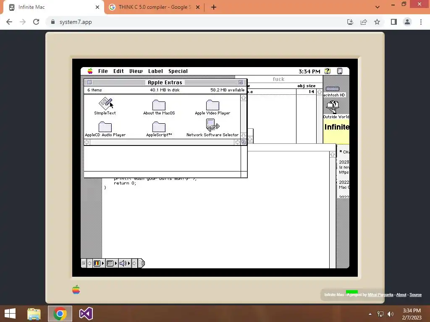Open File Explorer from taskbar
This screenshot has height=322, width=430.
tap(34, 314)
